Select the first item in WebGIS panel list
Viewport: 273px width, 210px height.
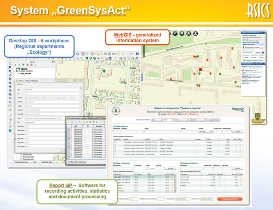253,35
